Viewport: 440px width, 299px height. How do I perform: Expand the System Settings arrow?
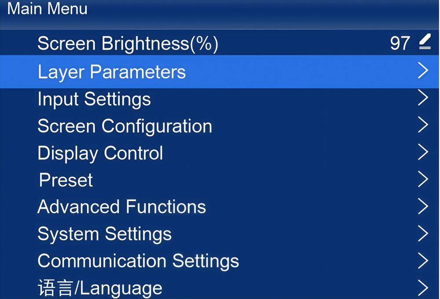coord(423,233)
